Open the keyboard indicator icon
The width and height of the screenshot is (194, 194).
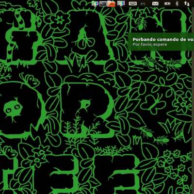click(x=133, y=3)
